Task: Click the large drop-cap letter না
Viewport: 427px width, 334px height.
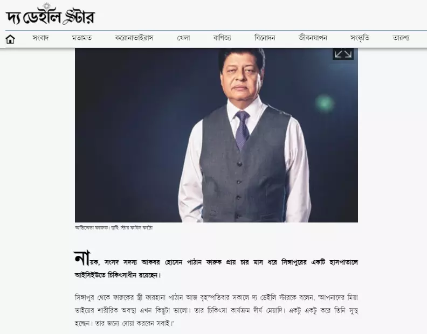Action: coord(82,259)
